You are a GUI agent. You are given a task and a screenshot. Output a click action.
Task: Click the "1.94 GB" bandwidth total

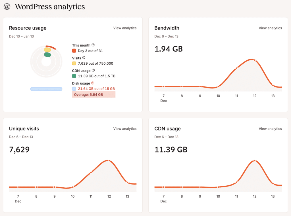coord(169,49)
